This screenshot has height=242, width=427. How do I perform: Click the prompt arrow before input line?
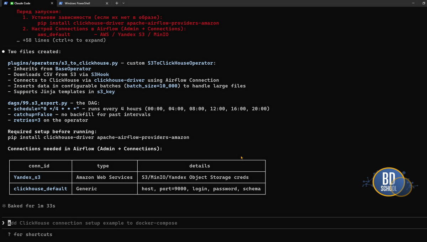click(4, 223)
